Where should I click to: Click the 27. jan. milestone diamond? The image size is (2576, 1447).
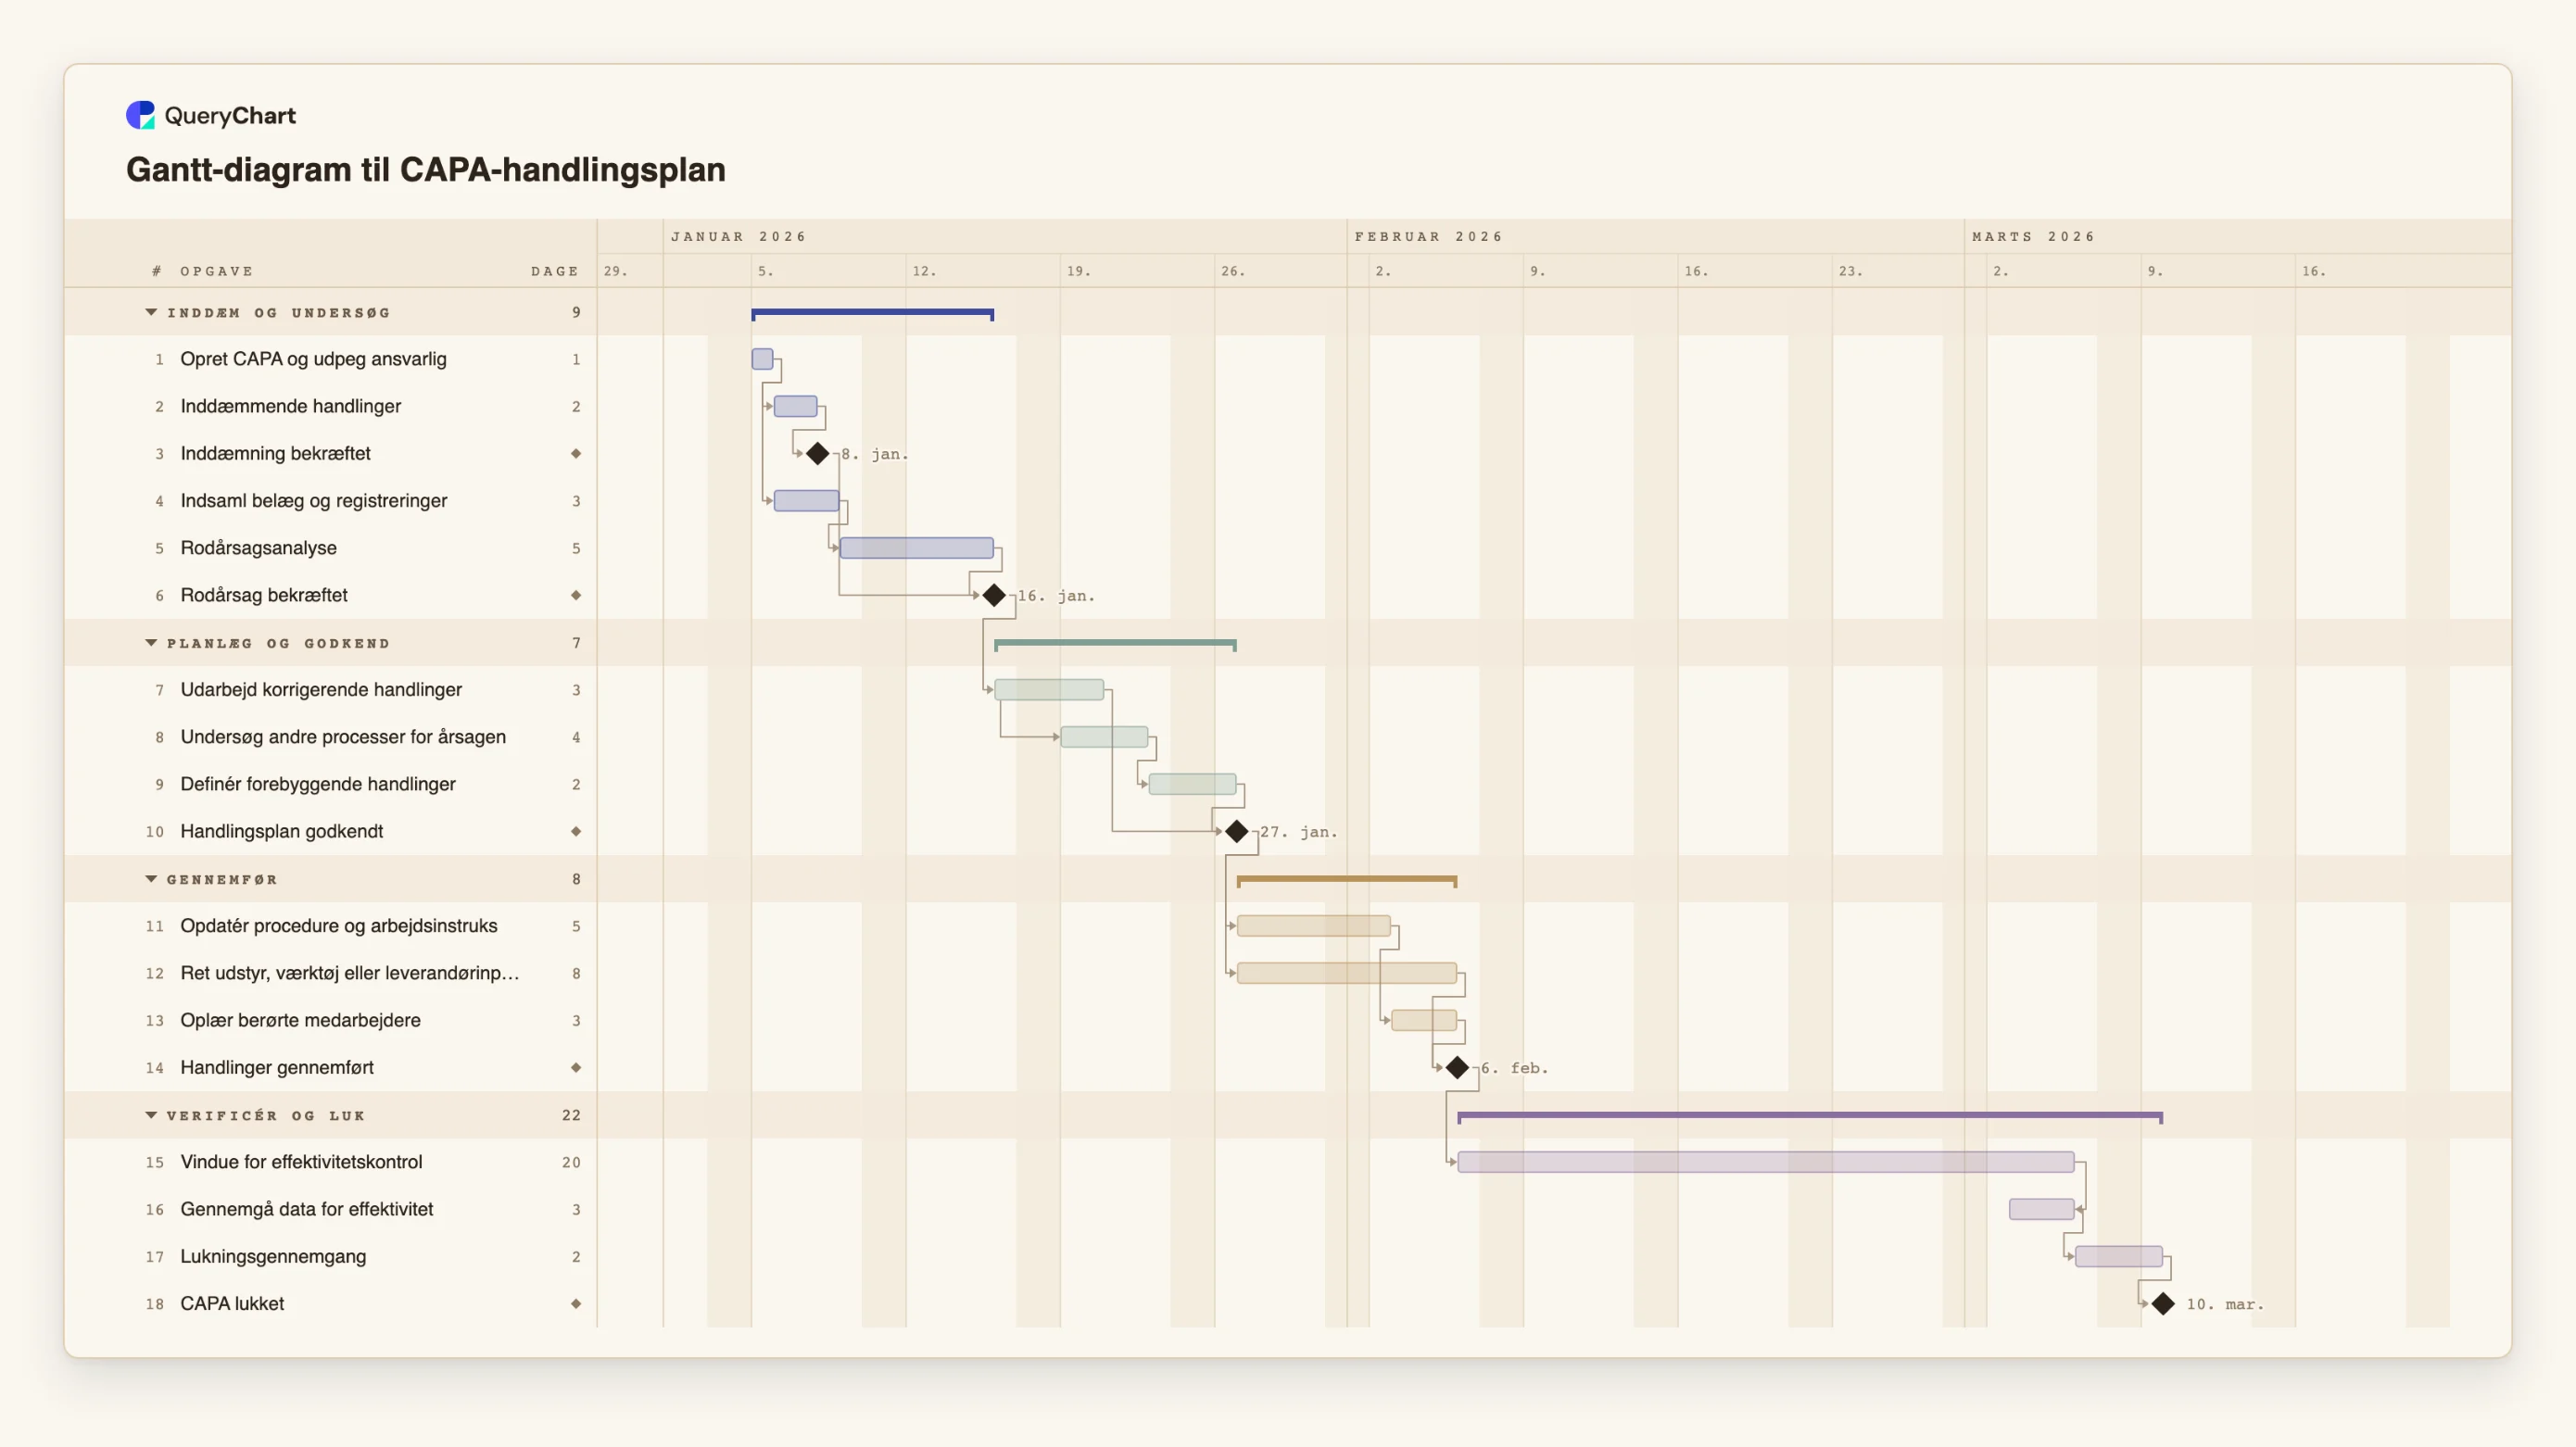point(1237,832)
